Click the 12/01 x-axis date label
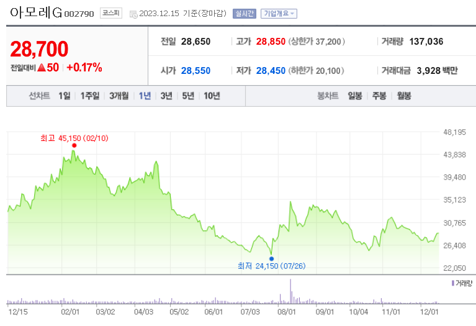The width and height of the screenshot is (476, 326). 429,312
